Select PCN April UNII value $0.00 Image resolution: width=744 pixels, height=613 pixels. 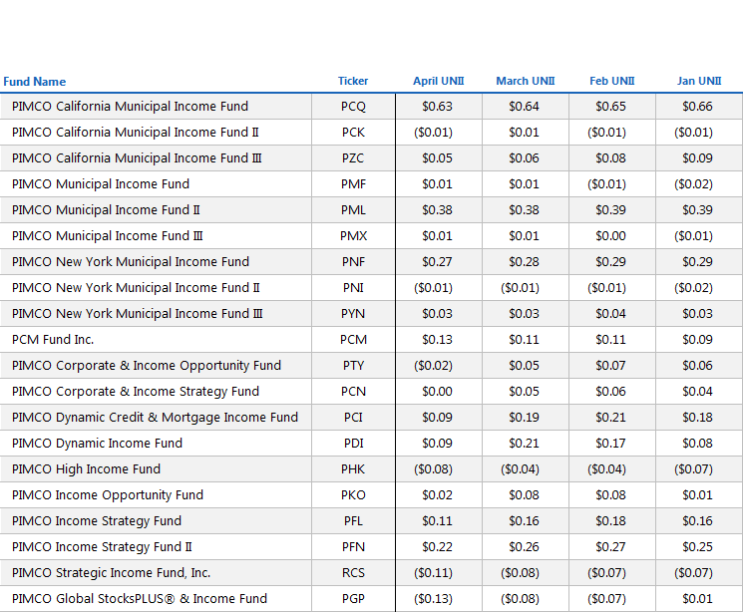click(439, 391)
